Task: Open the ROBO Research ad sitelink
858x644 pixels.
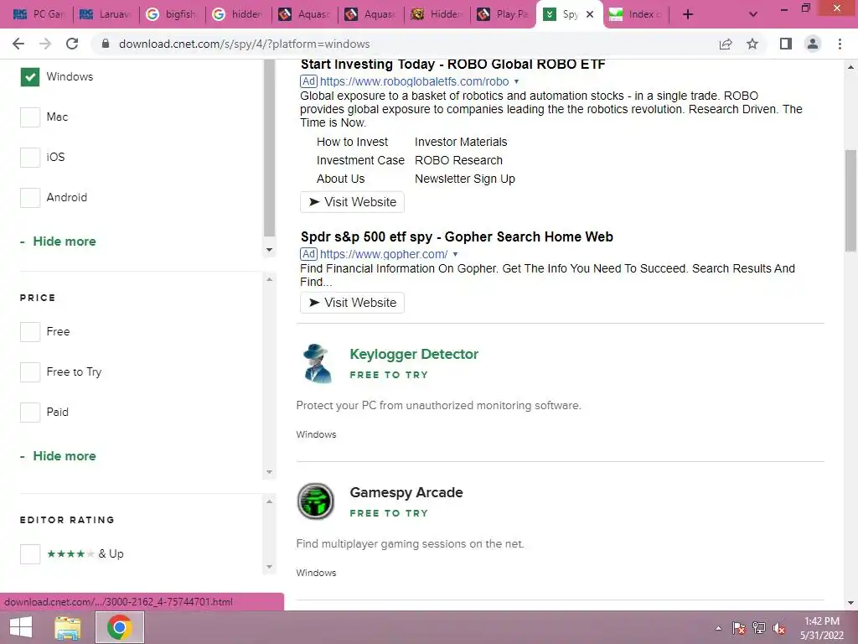Action: pos(458,160)
